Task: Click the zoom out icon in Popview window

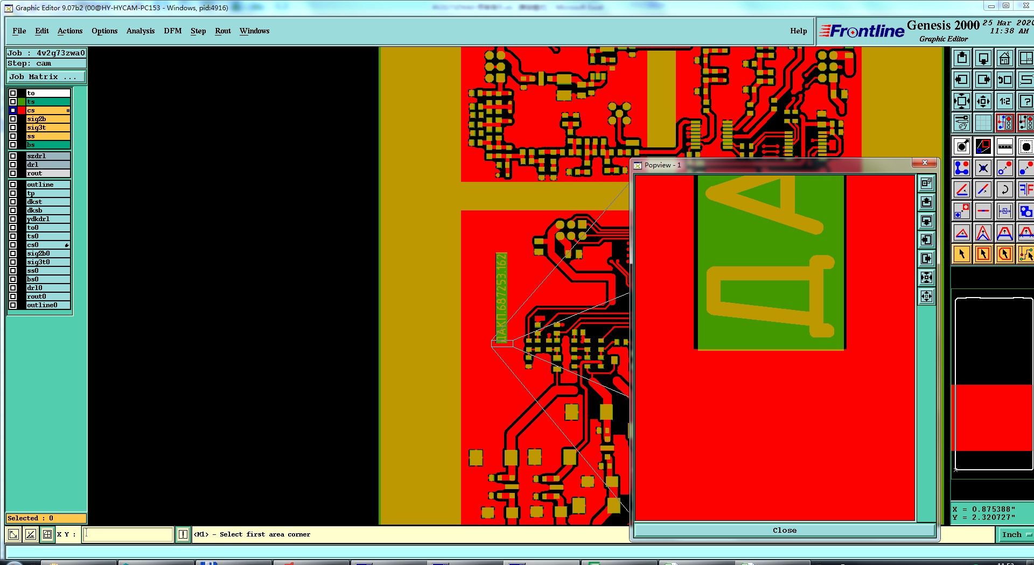Action: coord(926,296)
